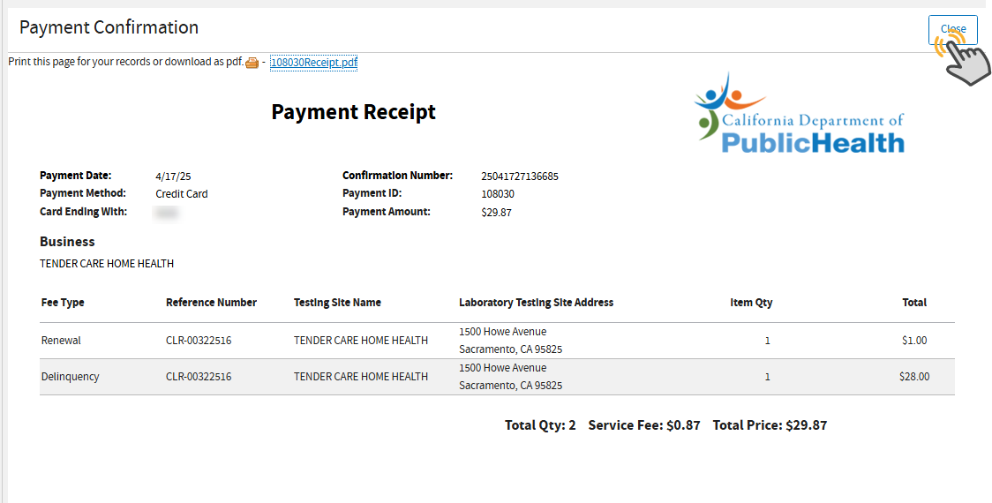Screen dimensions: 992x503
Task: Click the business name under Business heading
Action: tap(107, 264)
